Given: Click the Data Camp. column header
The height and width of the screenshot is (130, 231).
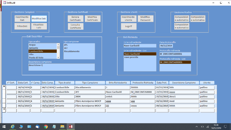Looking at the screenshot, I should pyautogui.click(x=48, y=83).
